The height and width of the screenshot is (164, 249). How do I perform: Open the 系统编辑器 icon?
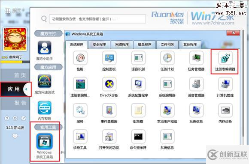167,84
